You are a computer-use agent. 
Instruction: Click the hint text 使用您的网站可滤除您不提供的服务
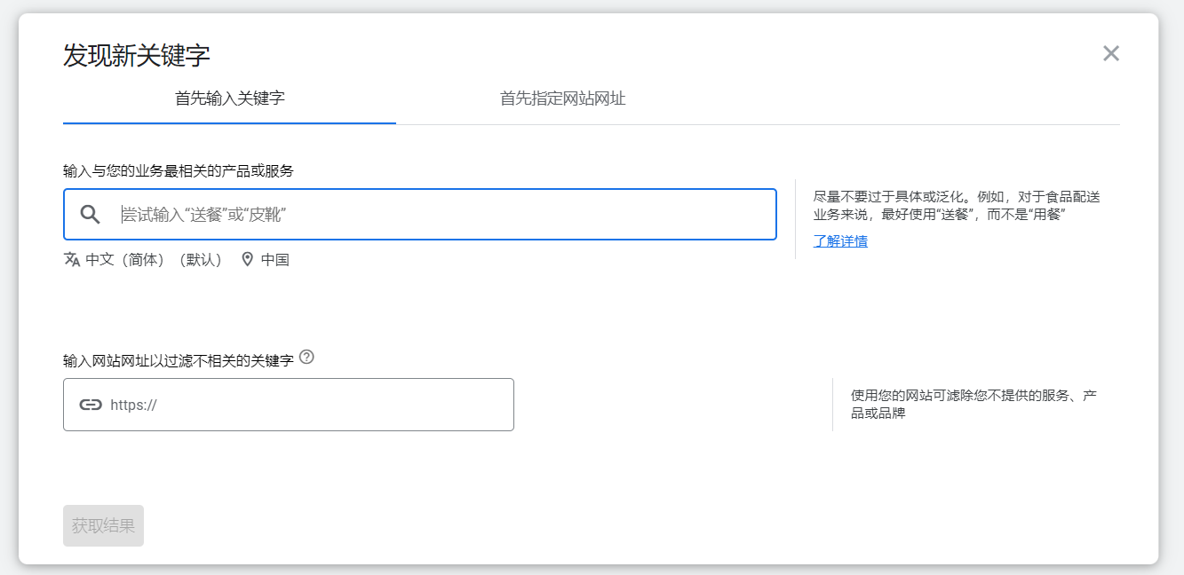coord(974,404)
